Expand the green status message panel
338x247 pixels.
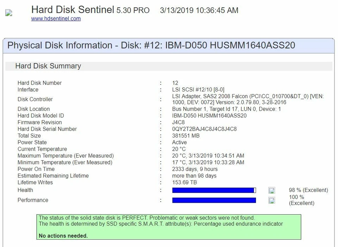(x=168, y=227)
